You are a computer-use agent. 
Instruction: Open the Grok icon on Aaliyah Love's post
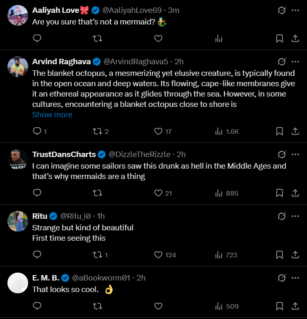click(282, 10)
